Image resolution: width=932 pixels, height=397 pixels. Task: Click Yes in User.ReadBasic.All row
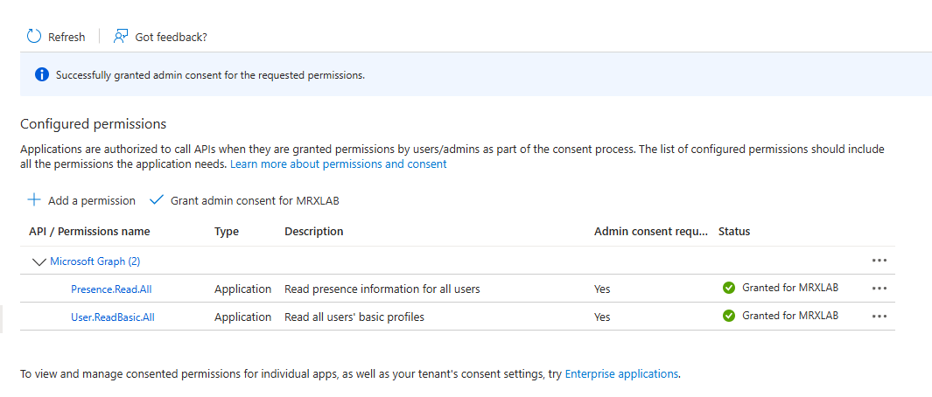[601, 317]
